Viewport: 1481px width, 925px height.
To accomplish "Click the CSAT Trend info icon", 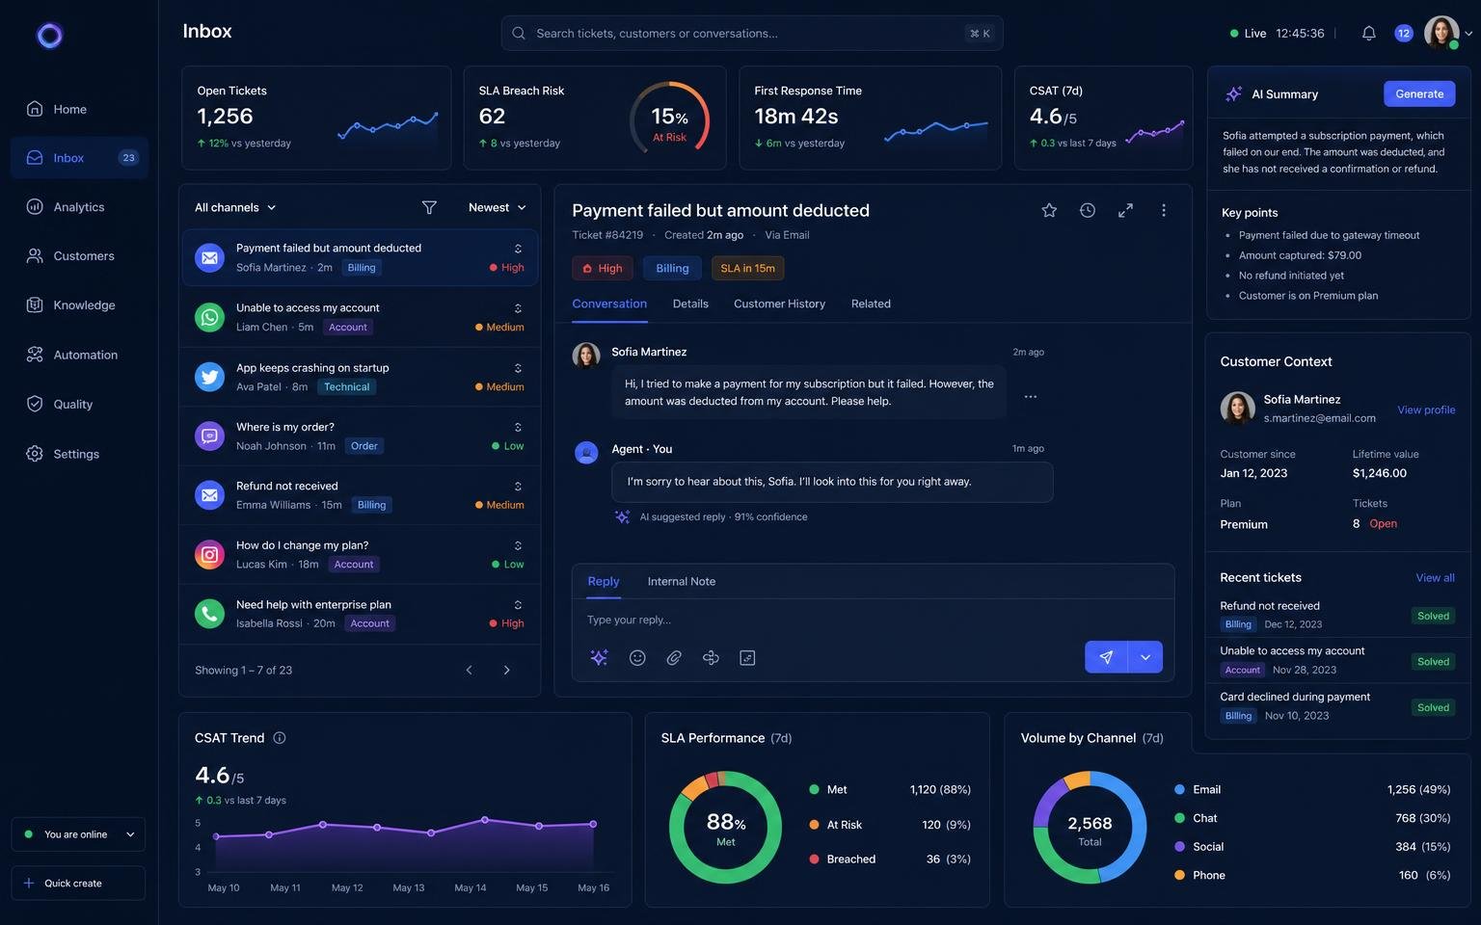I will click(280, 738).
